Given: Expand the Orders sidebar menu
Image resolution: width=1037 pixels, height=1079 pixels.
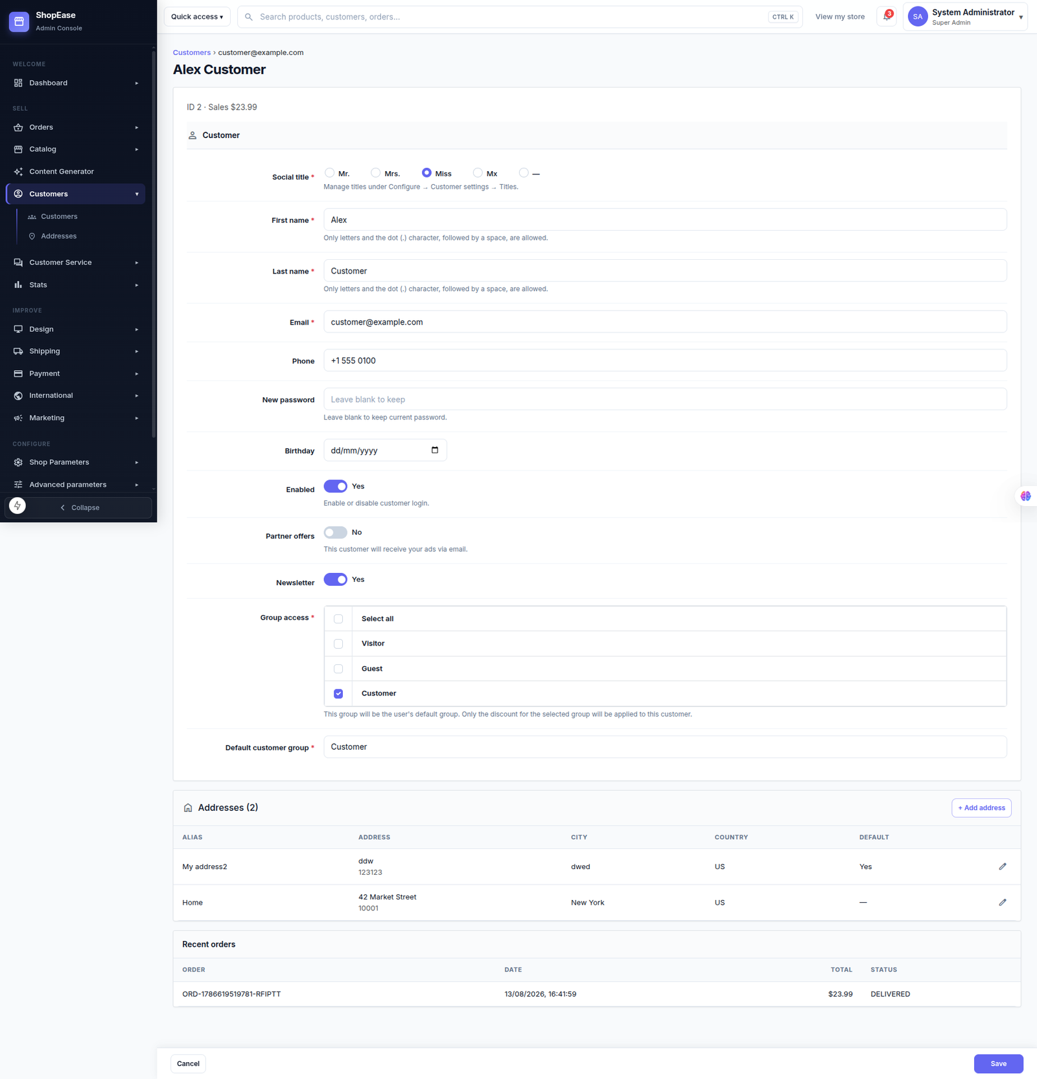Looking at the screenshot, I should 75,127.
